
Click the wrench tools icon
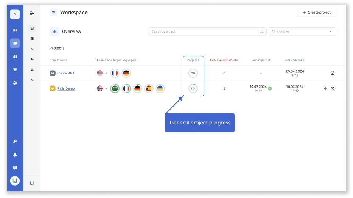click(x=15, y=141)
